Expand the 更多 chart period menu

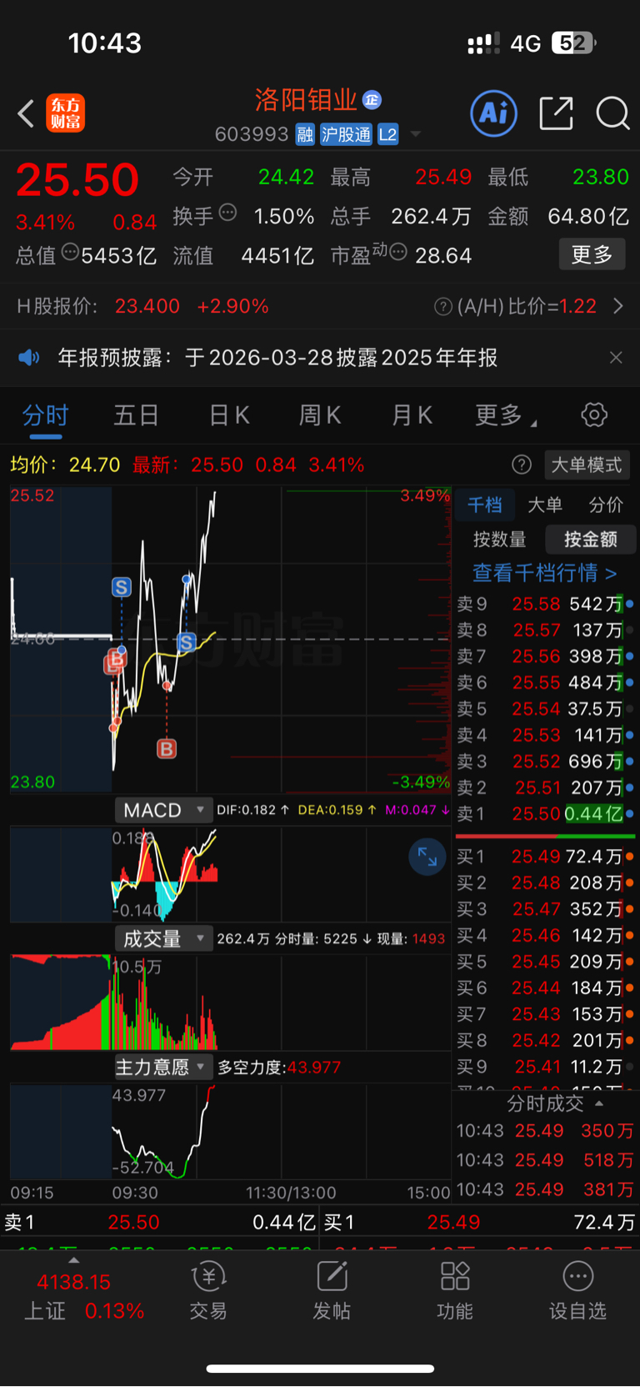coord(505,415)
